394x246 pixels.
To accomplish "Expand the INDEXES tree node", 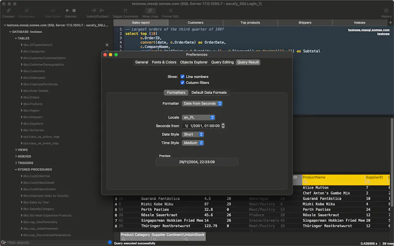I will coord(16,156).
